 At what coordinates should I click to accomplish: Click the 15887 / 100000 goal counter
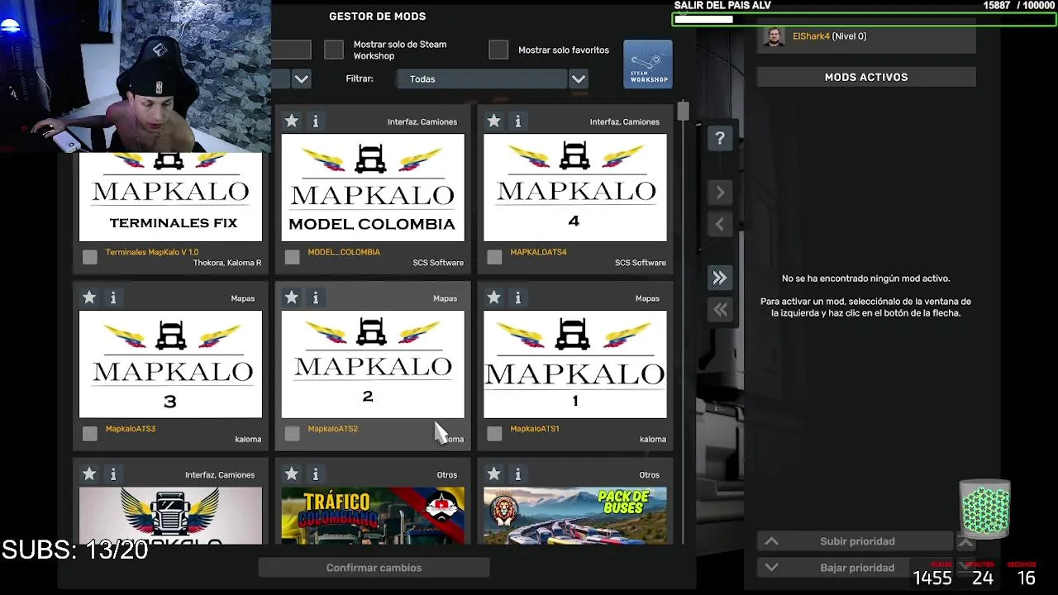(1018, 6)
